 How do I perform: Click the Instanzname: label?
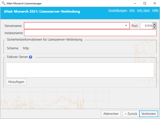14,33
